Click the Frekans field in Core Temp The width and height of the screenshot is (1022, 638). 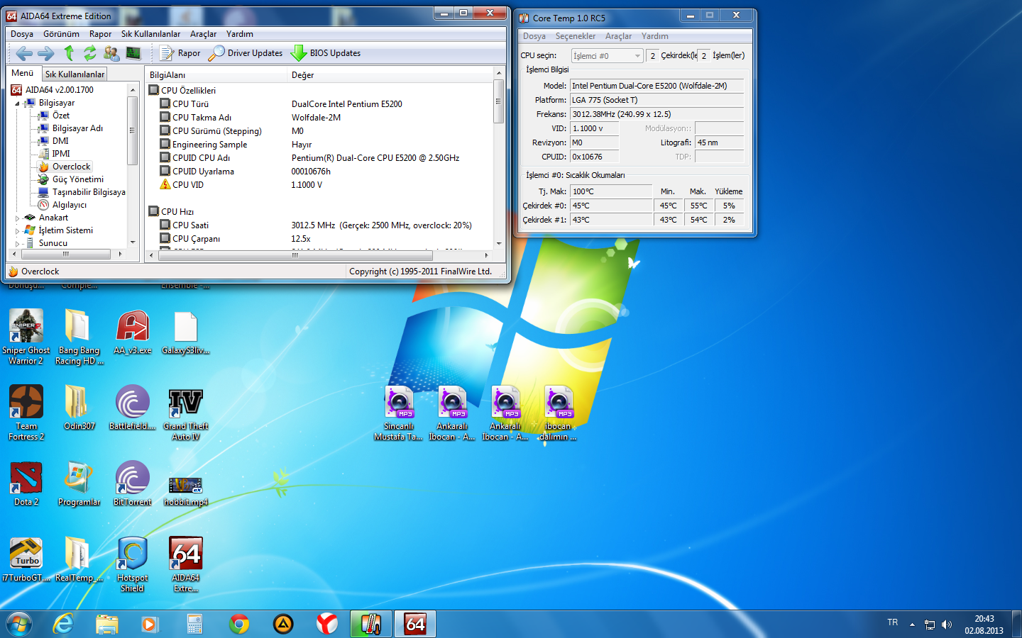[x=657, y=114]
